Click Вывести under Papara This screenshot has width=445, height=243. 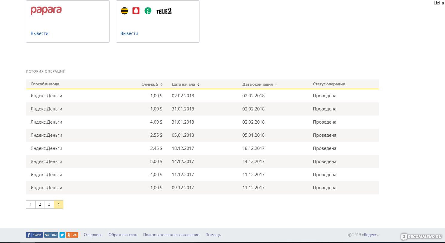[x=39, y=33]
